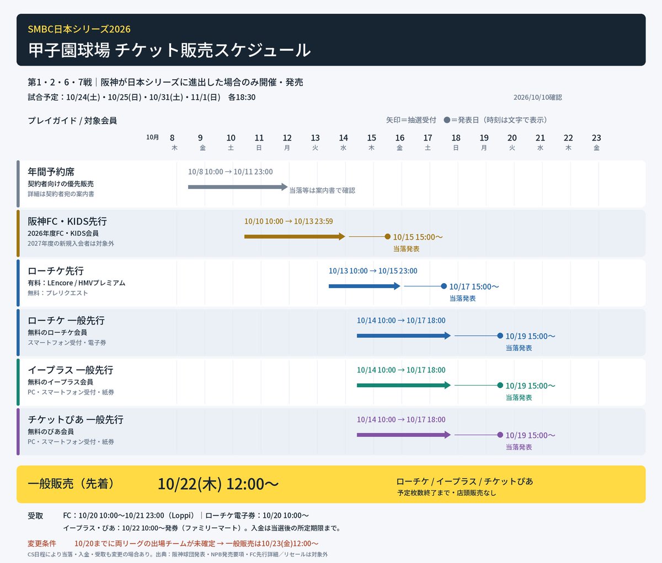
Task: Click the 10/22(木) 12:00〜 sale time
Action: pyautogui.click(x=218, y=484)
